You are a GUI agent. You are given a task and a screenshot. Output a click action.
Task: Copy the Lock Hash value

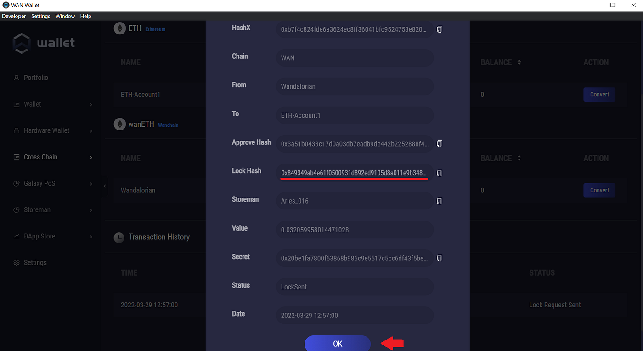(440, 173)
